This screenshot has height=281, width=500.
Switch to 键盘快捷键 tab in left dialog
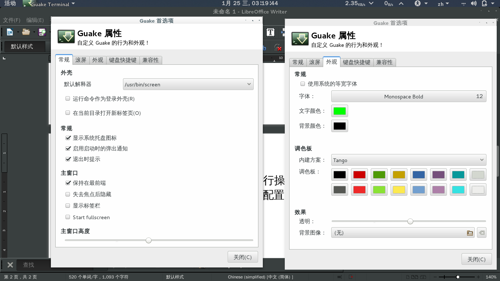point(123,60)
